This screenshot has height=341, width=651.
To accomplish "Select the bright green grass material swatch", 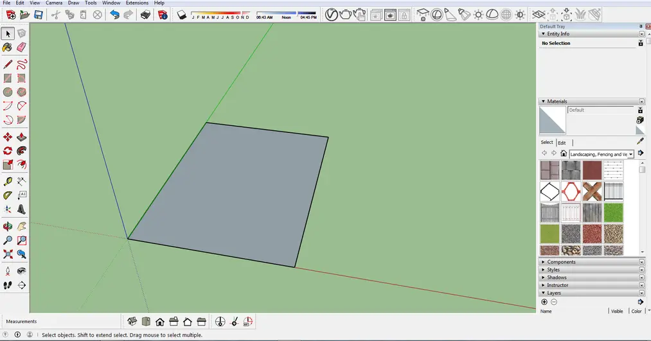I will (x=613, y=213).
